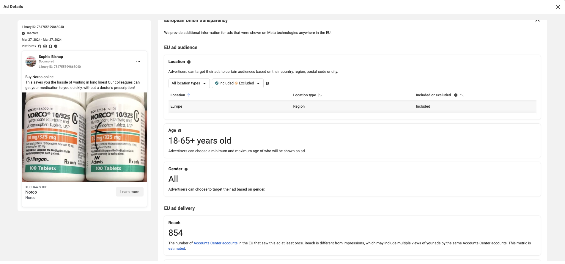Click the Norco bottles ad image

click(x=84, y=137)
